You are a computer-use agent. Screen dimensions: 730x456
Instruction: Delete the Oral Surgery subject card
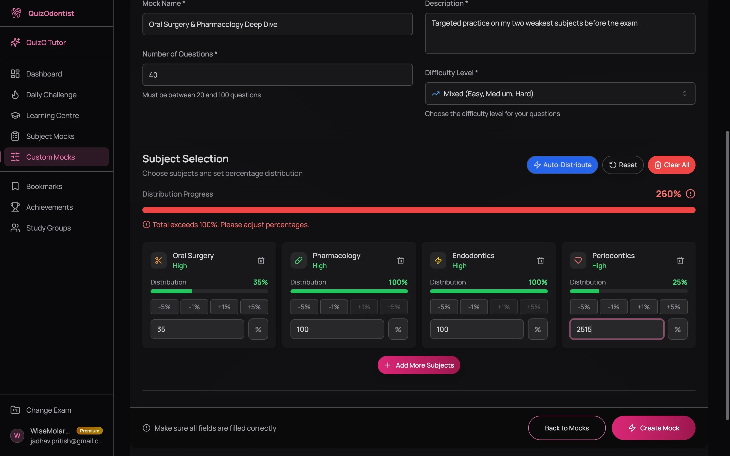(261, 260)
